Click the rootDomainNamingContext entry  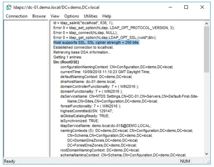(x=100, y=150)
